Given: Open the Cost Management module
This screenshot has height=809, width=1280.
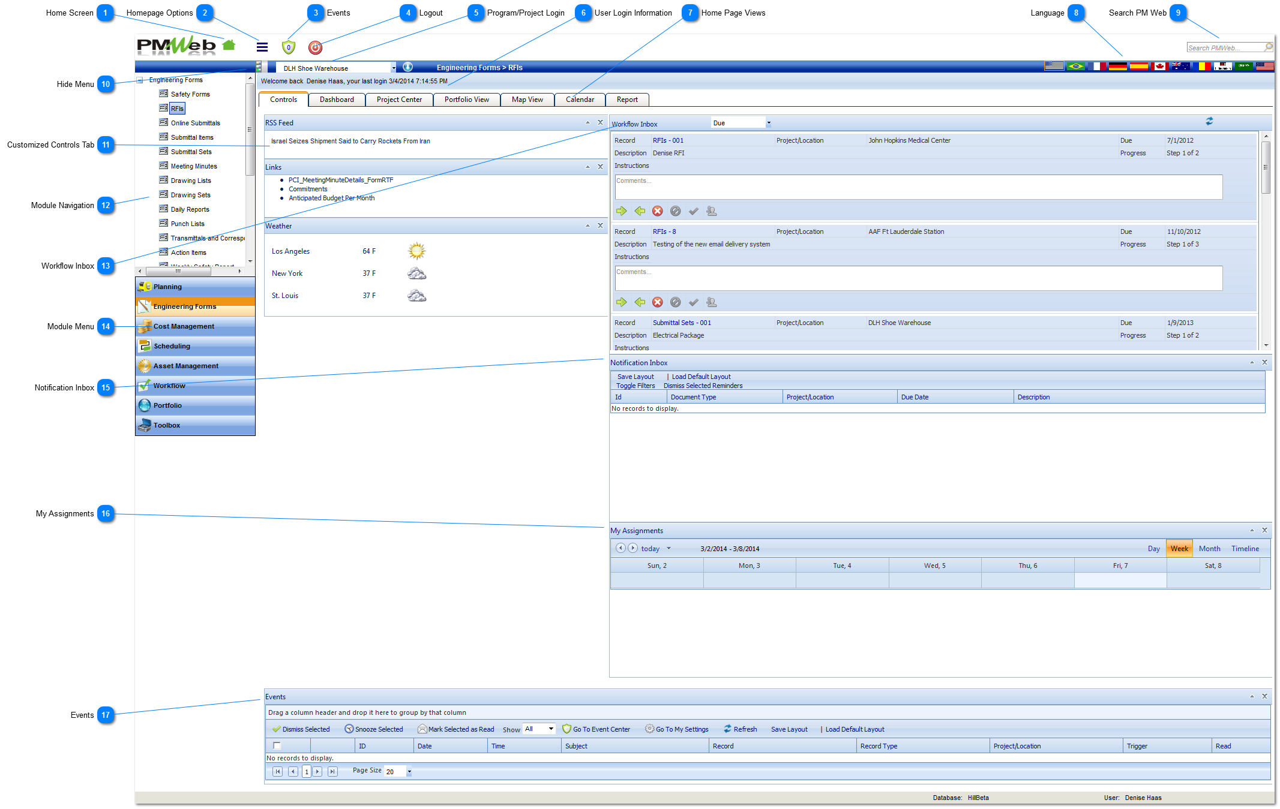Looking at the screenshot, I should [195, 326].
